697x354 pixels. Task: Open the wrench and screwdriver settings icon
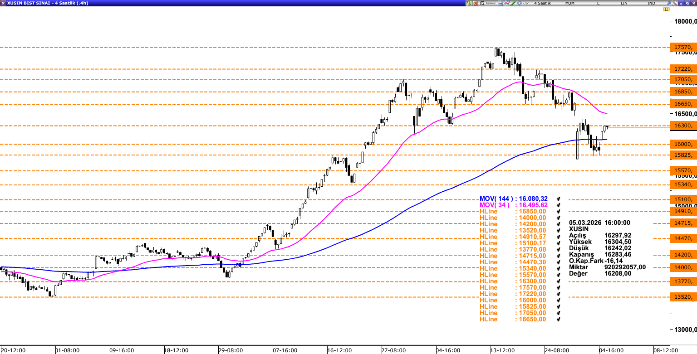(x=674, y=3)
